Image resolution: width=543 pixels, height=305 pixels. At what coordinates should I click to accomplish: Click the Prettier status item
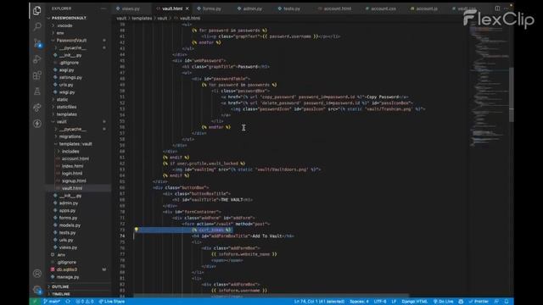(x=479, y=302)
